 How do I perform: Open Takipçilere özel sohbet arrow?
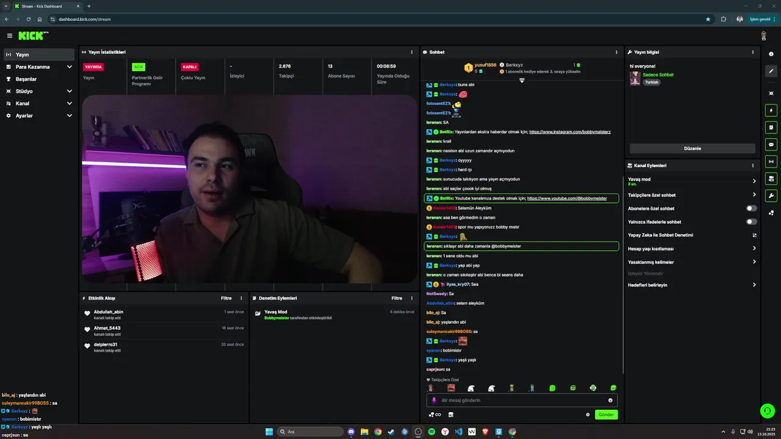tap(754, 195)
